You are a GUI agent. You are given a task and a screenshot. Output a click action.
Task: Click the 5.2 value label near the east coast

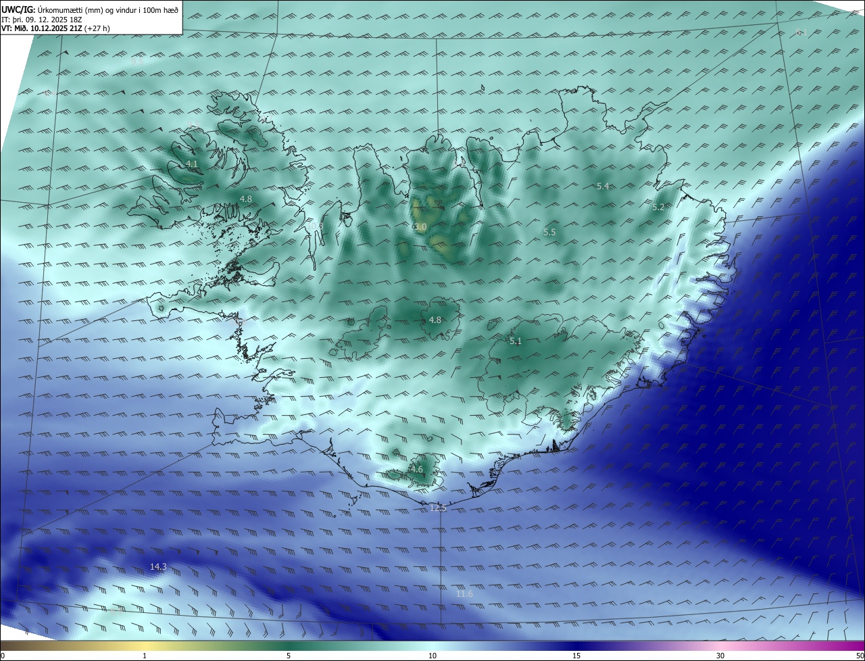tap(658, 207)
